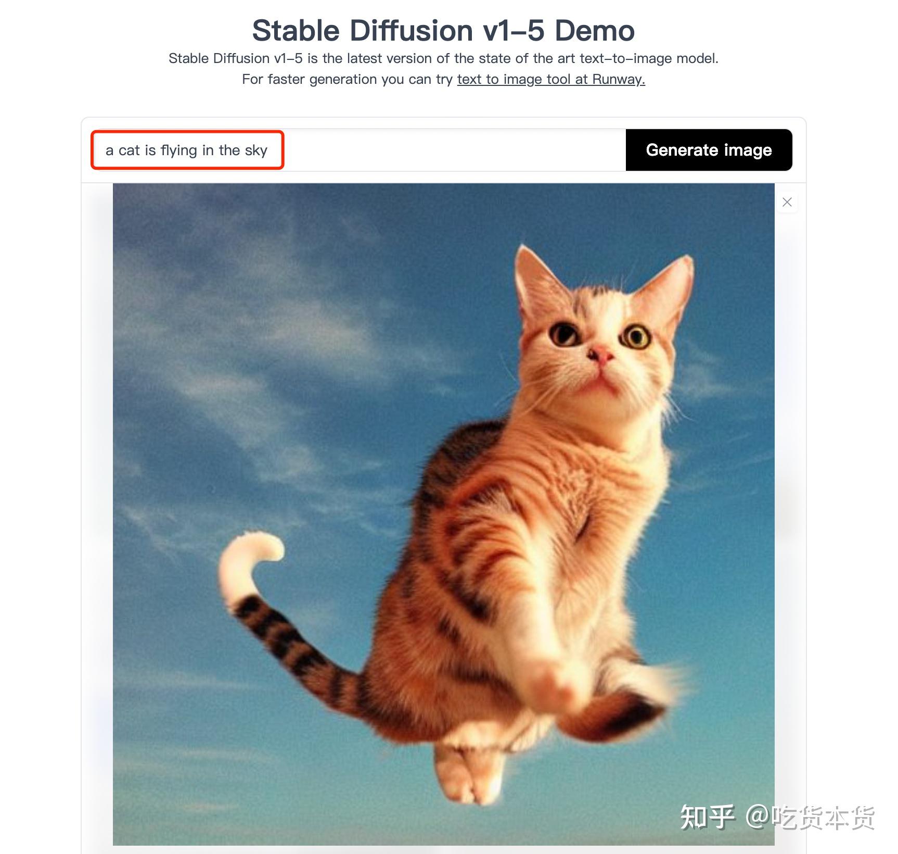
Task: Focus the prompt text "a cat is flying in the sky"
Action: pyautogui.click(x=186, y=150)
